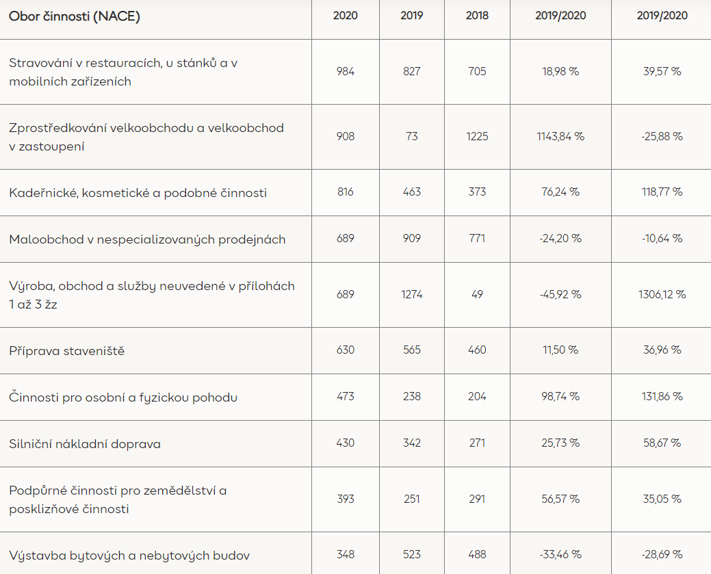Select the value 984 in 2020 column
The width and height of the screenshot is (711, 574).
click(x=346, y=71)
